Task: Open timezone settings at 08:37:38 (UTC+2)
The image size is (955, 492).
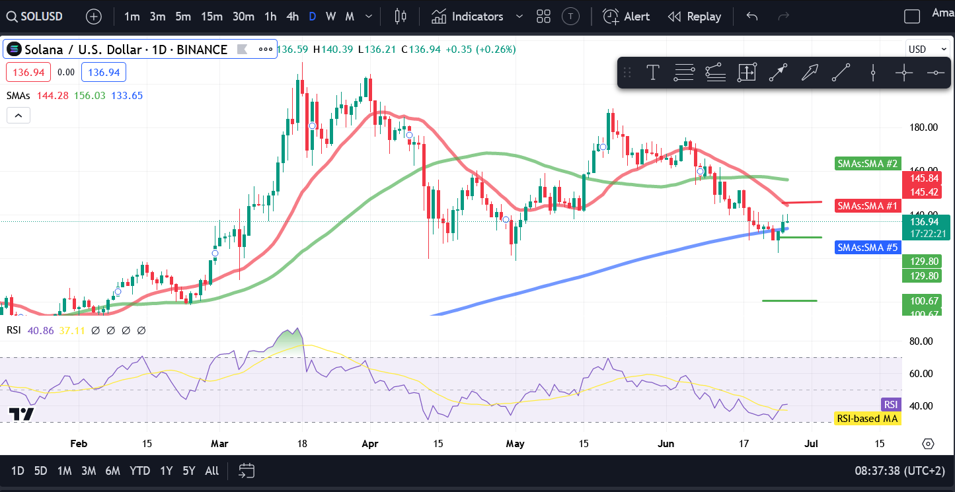Action: pos(901,471)
